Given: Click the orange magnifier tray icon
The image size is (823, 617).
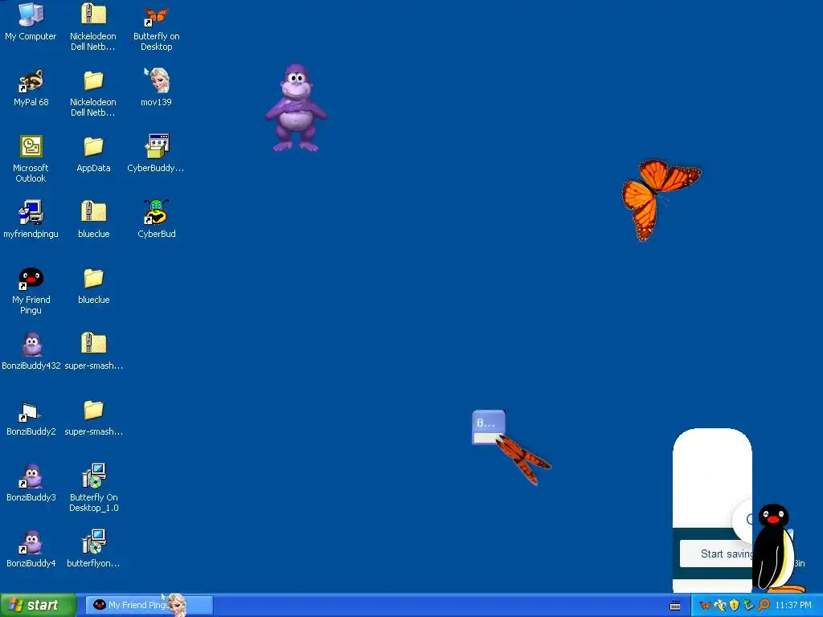Looking at the screenshot, I should 764,606.
